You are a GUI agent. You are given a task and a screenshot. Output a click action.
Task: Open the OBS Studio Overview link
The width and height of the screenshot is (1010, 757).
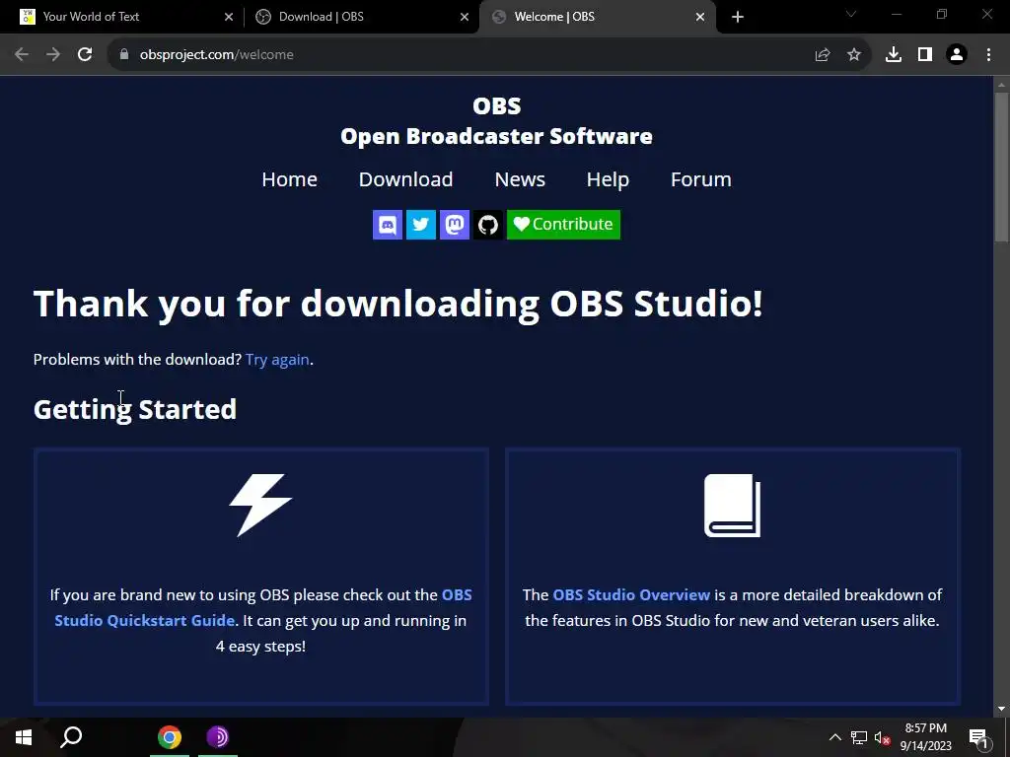(x=631, y=594)
